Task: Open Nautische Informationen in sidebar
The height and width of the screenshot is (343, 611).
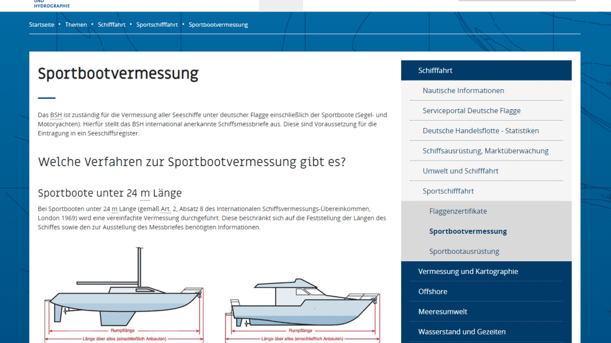Action: pos(463,90)
